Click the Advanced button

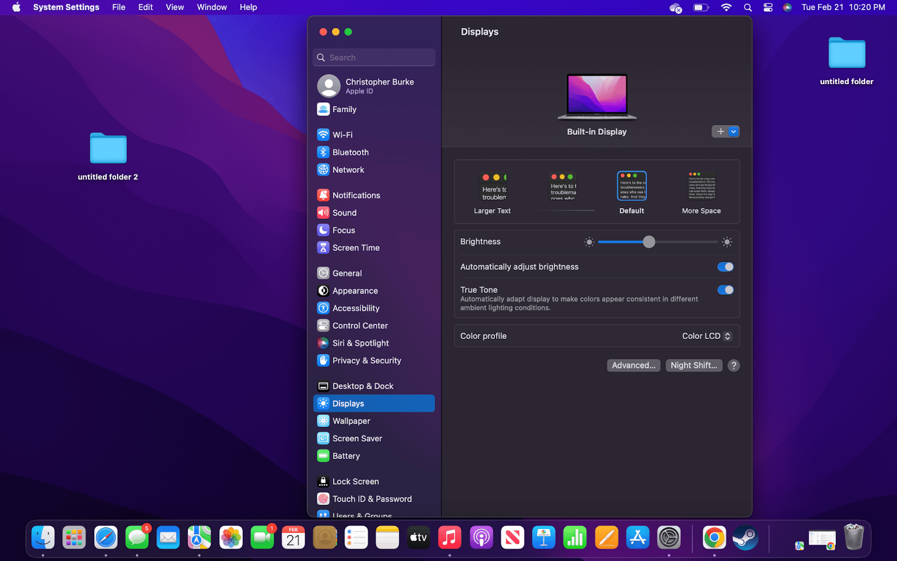pos(633,365)
